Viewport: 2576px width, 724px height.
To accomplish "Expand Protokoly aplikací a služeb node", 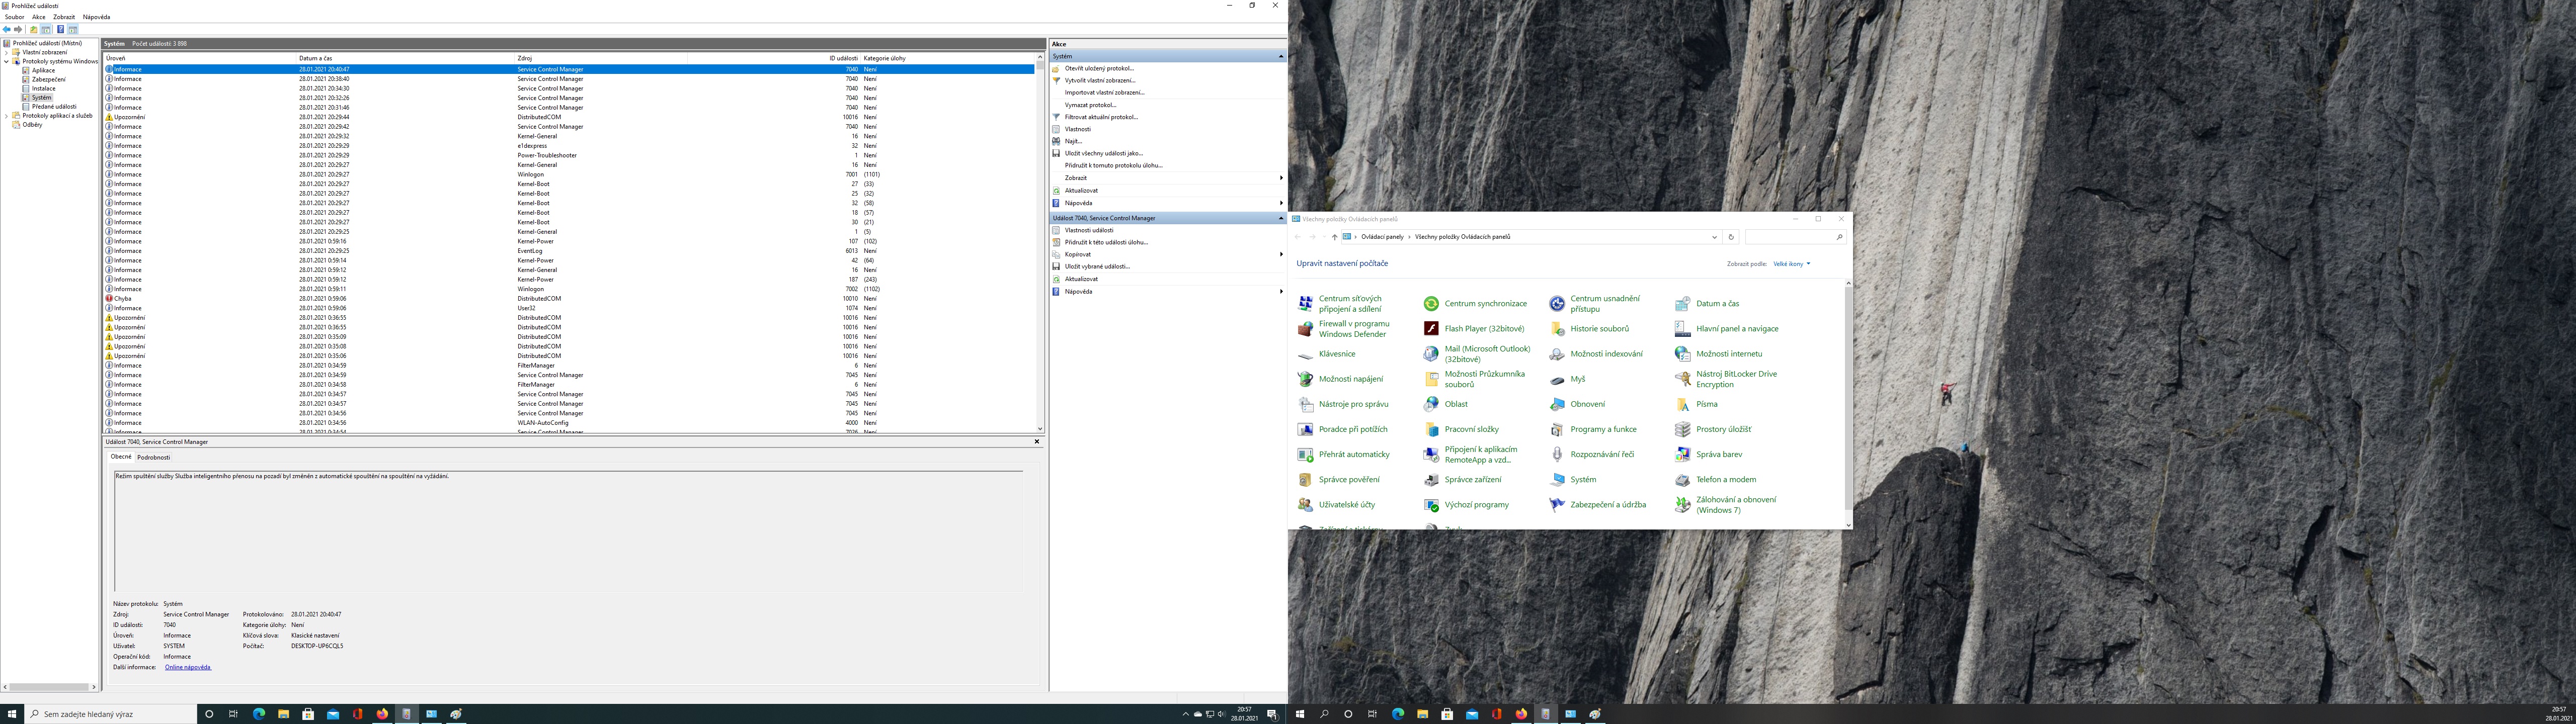I will pyautogui.click(x=6, y=116).
